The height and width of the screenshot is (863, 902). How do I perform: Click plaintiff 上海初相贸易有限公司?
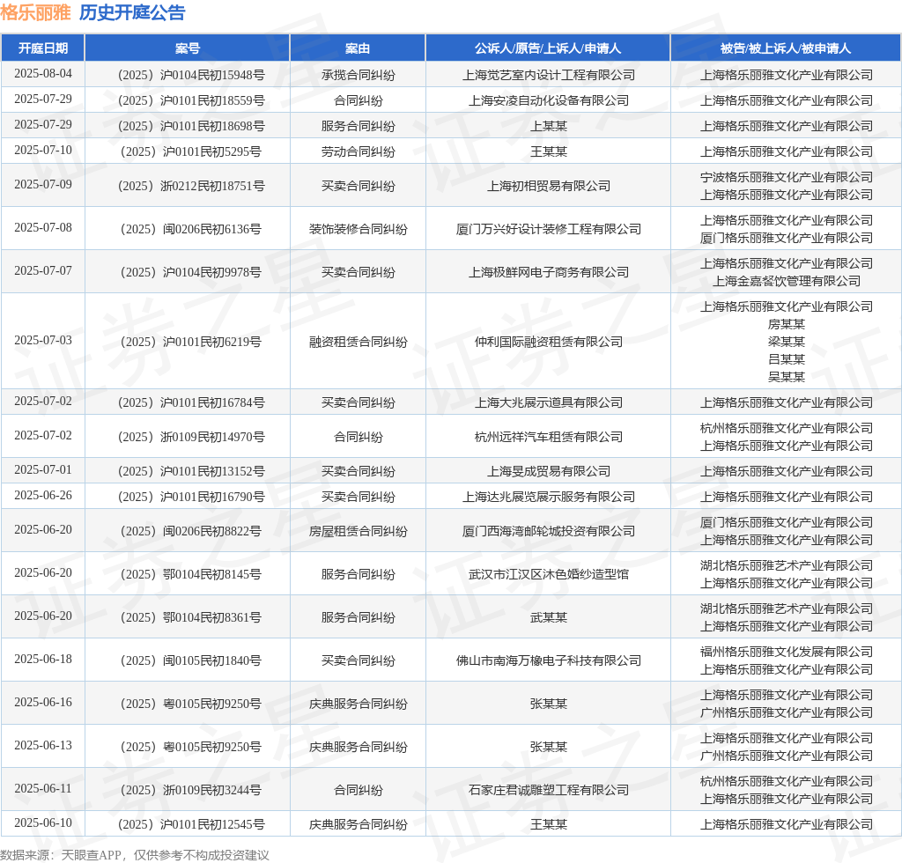click(x=548, y=186)
